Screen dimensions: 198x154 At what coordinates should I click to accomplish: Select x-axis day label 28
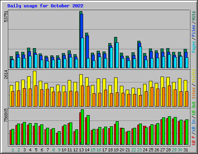pos(168,150)
